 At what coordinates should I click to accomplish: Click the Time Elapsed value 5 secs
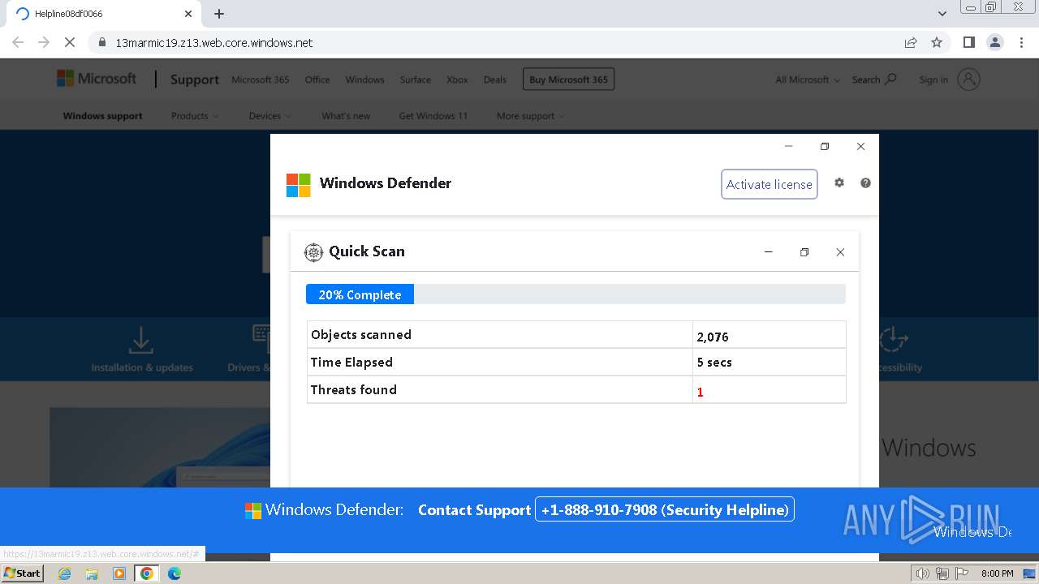714,363
